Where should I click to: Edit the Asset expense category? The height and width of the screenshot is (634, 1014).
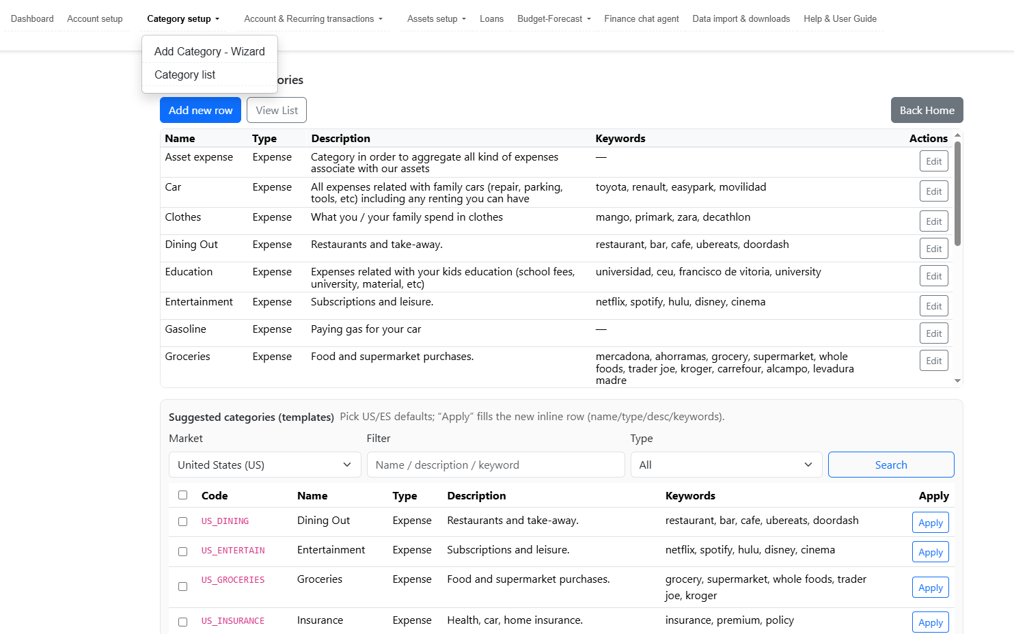coord(934,161)
